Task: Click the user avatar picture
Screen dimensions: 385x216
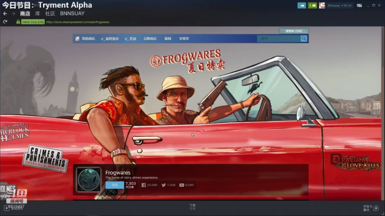Action: pyautogui.click(x=322, y=5)
